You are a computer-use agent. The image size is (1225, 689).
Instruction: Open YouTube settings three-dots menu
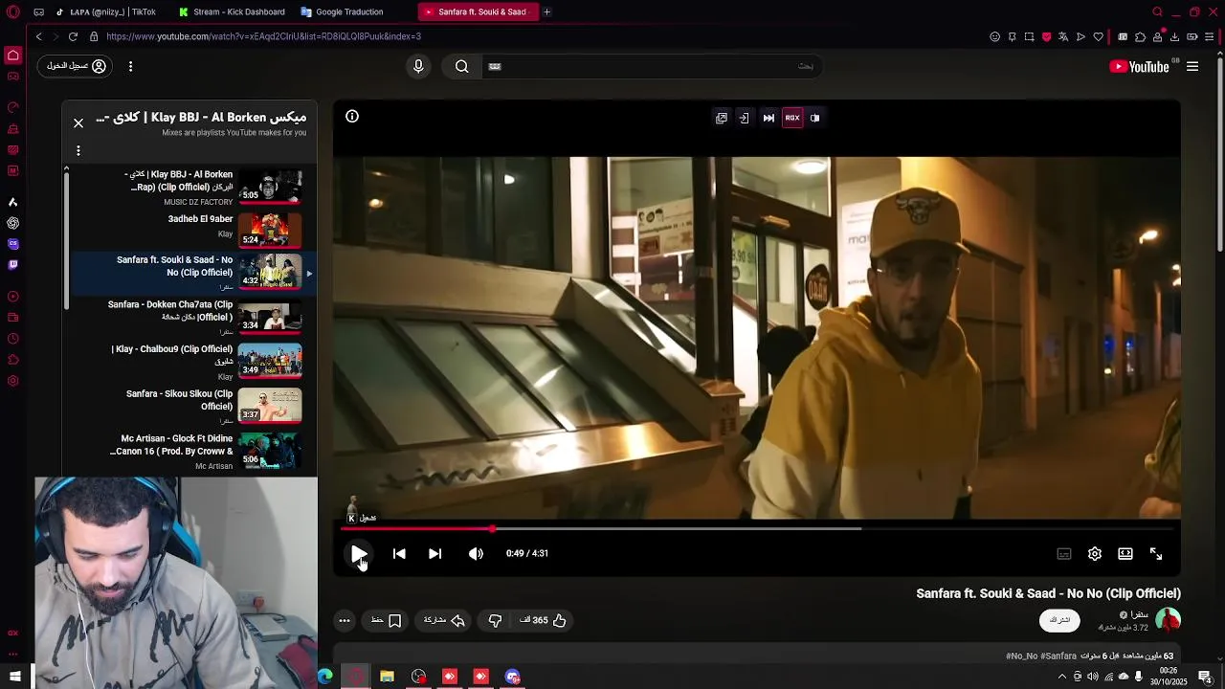pos(130,66)
